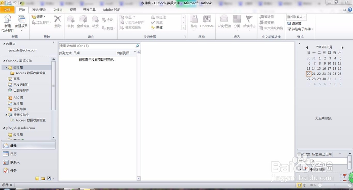353x190 pixels.
Task: Click the zoom slider in the status bar
Action: 335,185
